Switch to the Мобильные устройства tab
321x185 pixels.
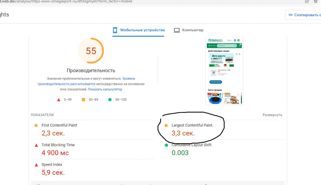(x=142, y=30)
